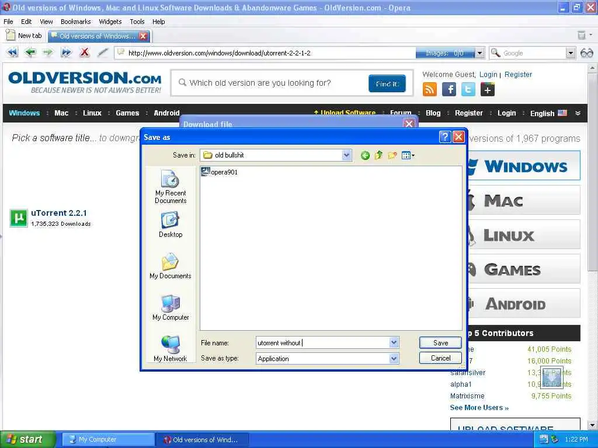The image size is (598, 448).
Task: Open the trash (closed tabs) icon
Action: 581,35
